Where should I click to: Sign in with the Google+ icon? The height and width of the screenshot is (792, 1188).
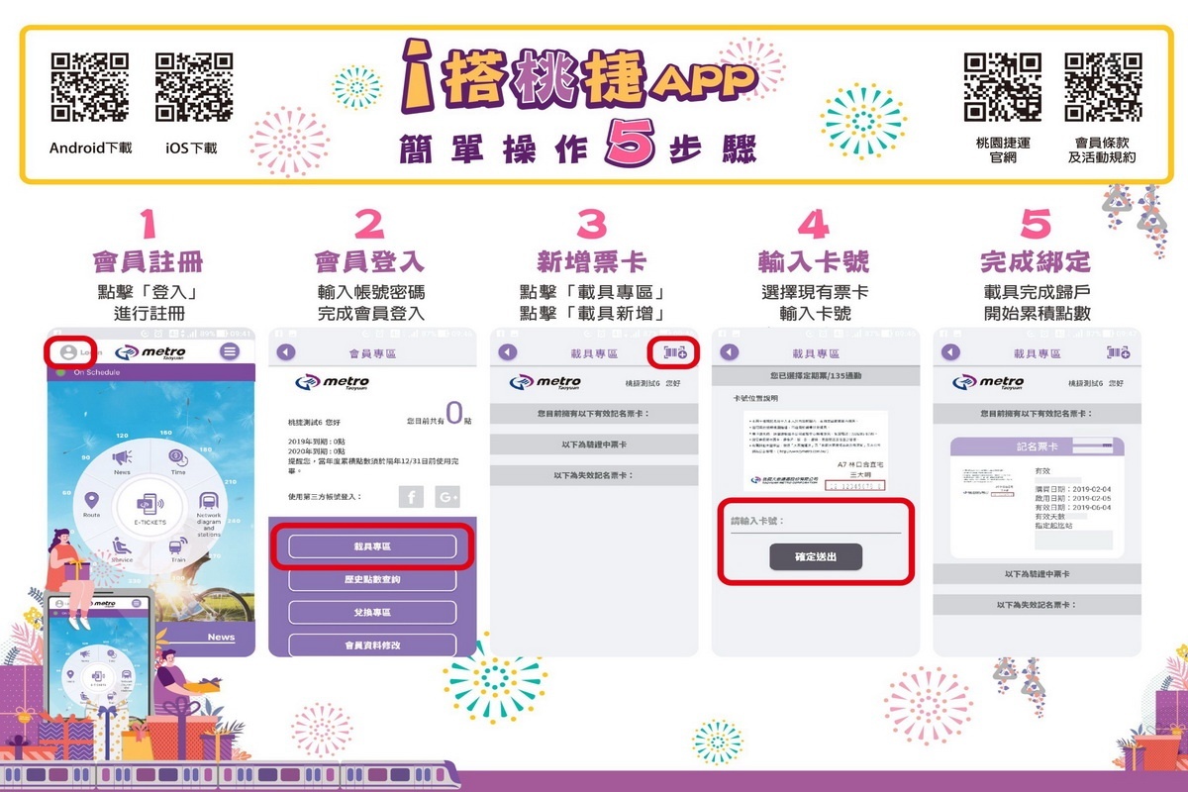tap(448, 496)
